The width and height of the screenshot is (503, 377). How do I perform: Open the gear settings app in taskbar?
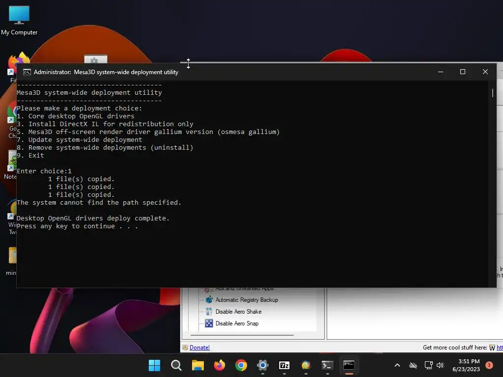[263, 365]
